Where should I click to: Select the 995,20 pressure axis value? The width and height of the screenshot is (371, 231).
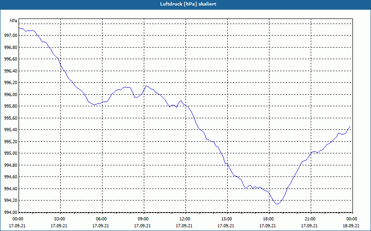(x=11, y=141)
